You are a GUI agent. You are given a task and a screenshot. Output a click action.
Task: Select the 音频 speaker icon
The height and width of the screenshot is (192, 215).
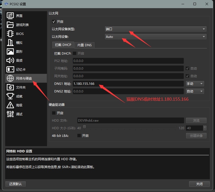(x=10, y=60)
